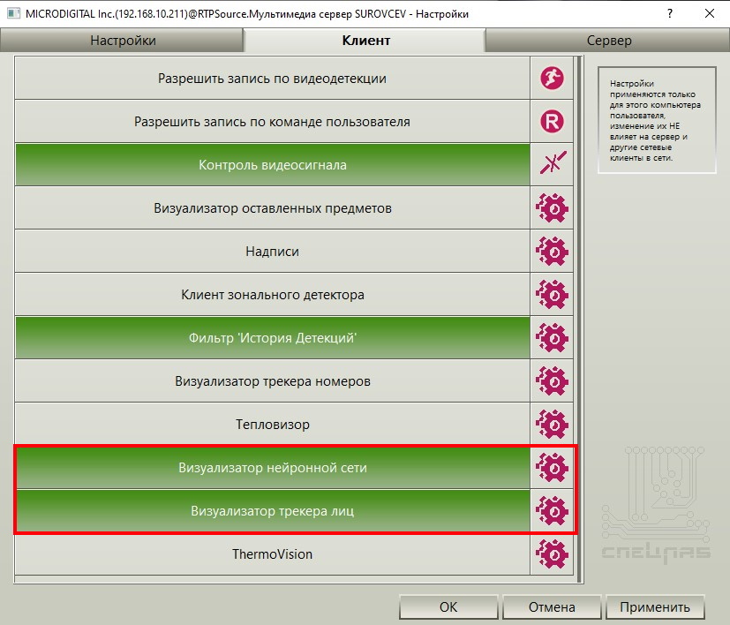The width and height of the screenshot is (730, 625).
Task: Toggle Визуализатор оставленных предметов row
Action: (273, 207)
